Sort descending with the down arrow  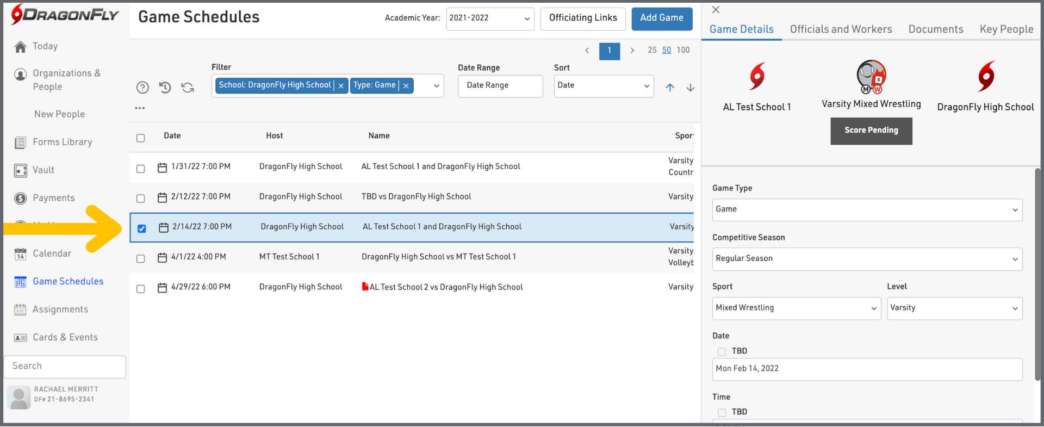690,88
